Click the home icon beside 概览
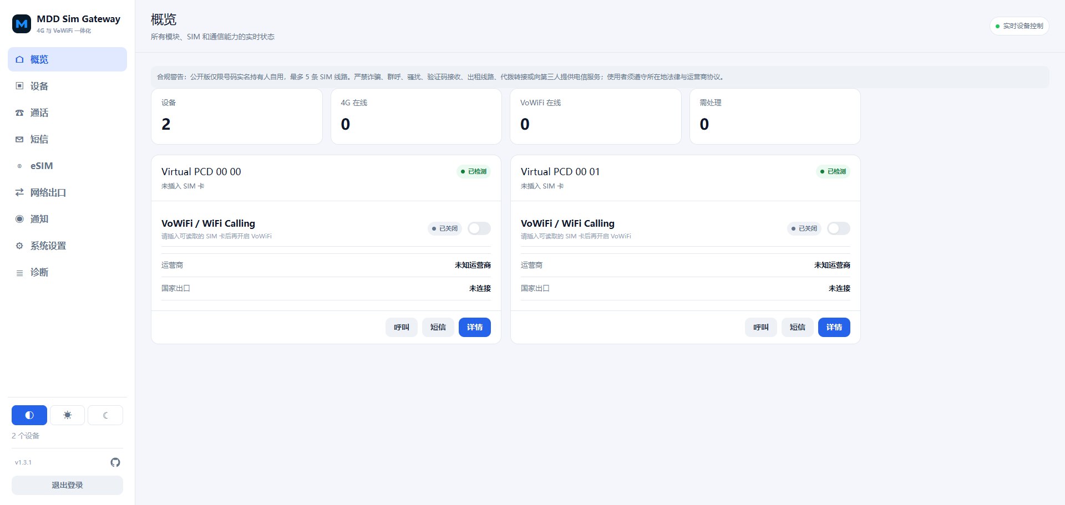The height and width of the screenshot is (505, 1065). pyautogui.click(x=19, y=59)
